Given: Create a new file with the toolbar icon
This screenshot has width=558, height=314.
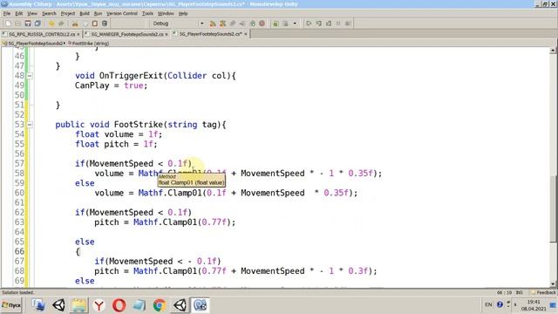Looking at the screenshot, I should click(x=8, y=24).
